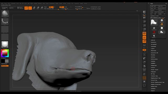Open the Preferences menu

52,3
